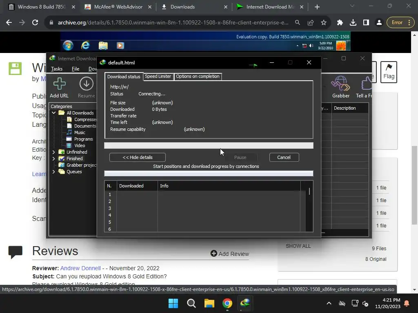
Task: Toggle the Chrome side panel icon
Action: click(x=366, y=23)
